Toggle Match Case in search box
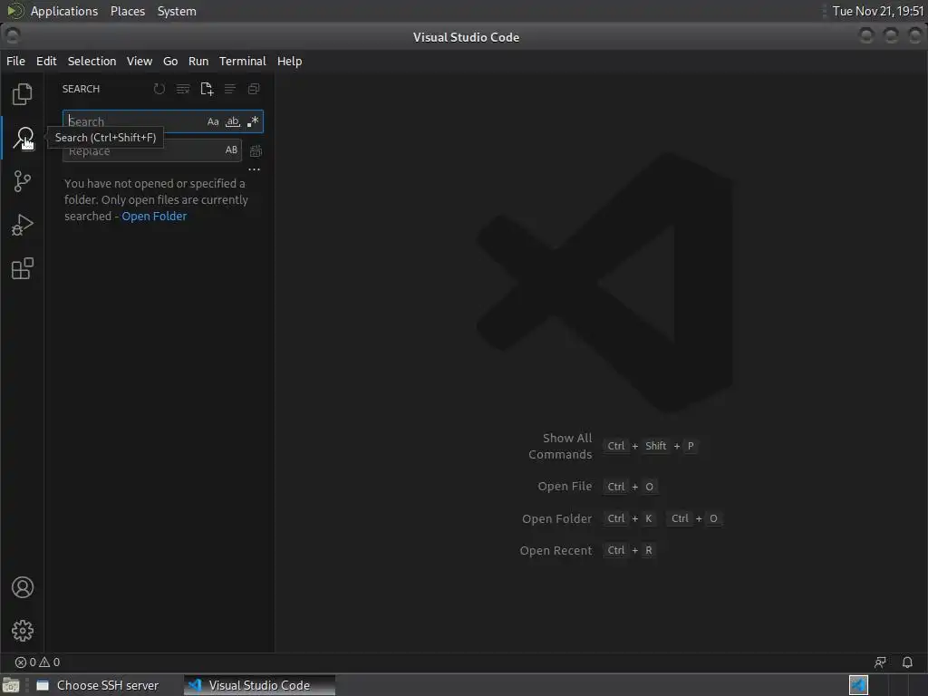928x696 pixels. [213, 122]
